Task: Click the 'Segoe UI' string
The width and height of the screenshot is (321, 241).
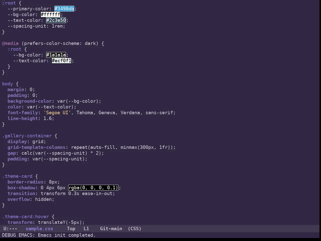Action: click(x=57, y=112)
